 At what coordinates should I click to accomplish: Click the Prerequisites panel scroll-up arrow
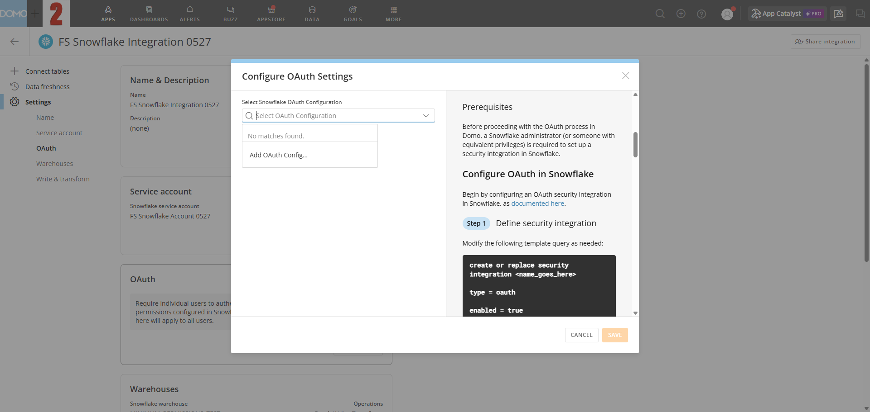pos(635,95)
